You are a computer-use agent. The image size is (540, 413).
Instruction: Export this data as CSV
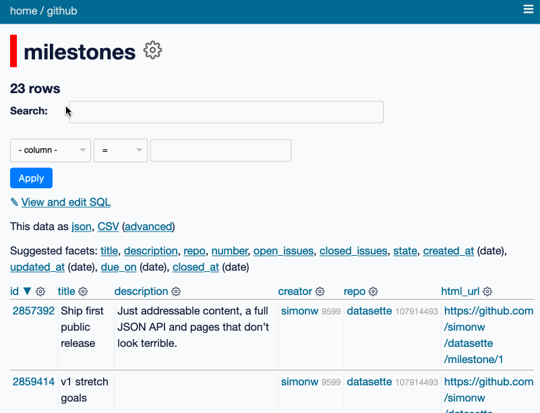click(x=108, y=227)
